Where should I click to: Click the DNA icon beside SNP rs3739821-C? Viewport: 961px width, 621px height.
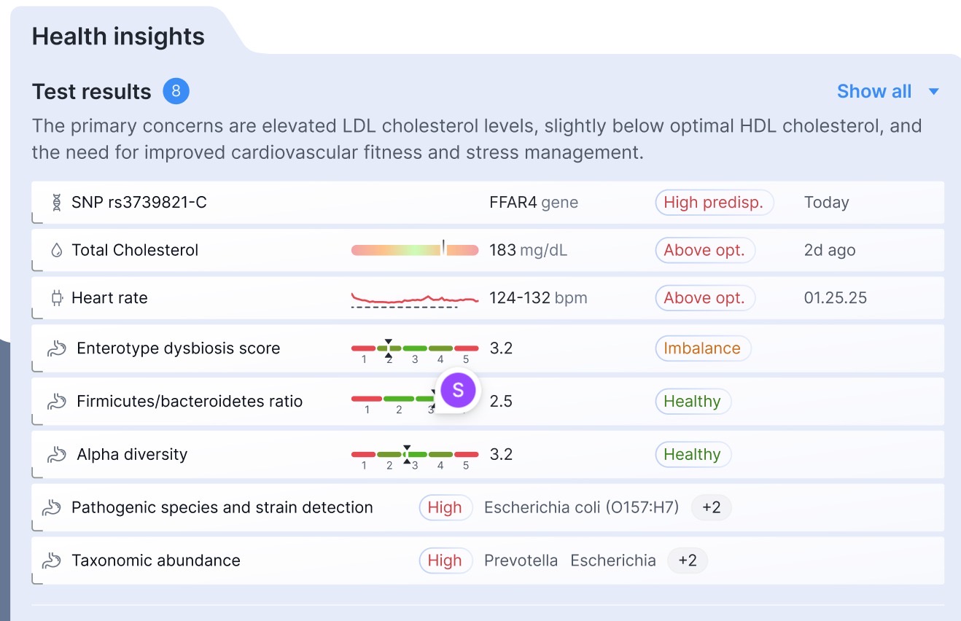click(x=57, y=203)
